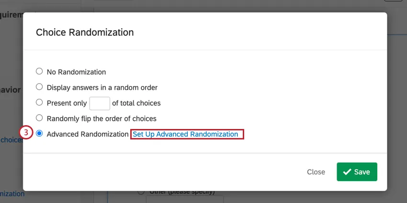
Task: Select the Present only radio button
Action: coord(39,103)
